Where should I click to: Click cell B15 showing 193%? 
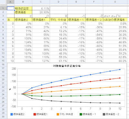23,61
